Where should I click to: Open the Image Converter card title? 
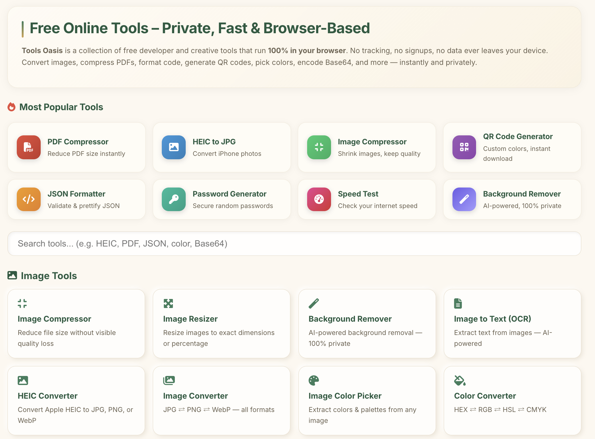click(x=195, y=396)
